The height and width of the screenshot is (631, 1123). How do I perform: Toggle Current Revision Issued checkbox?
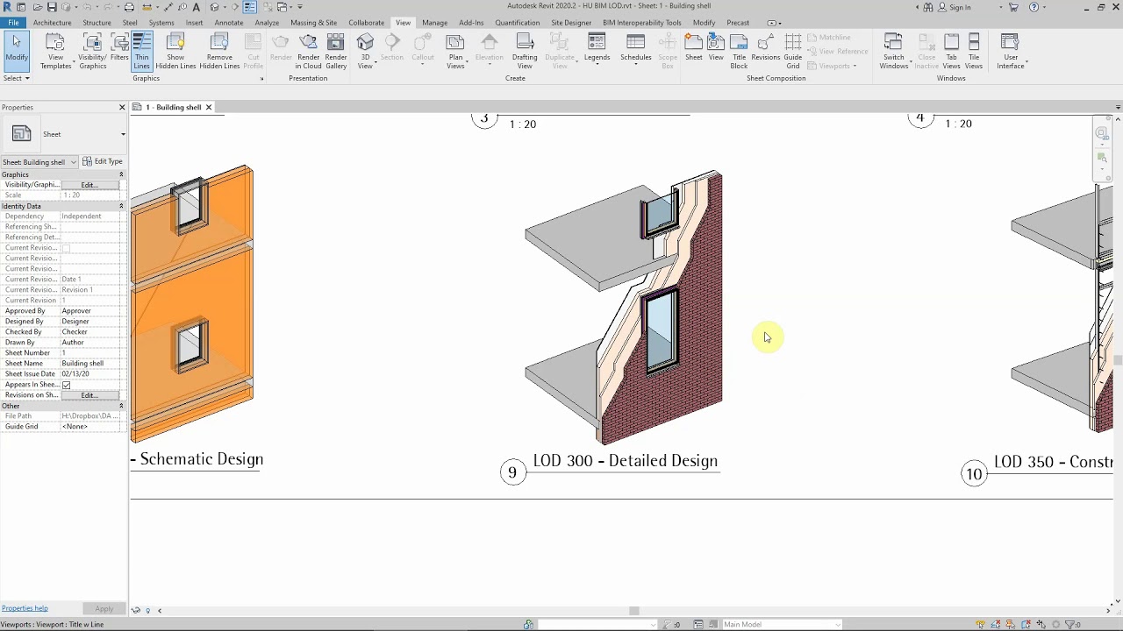(x=66, y=248)
